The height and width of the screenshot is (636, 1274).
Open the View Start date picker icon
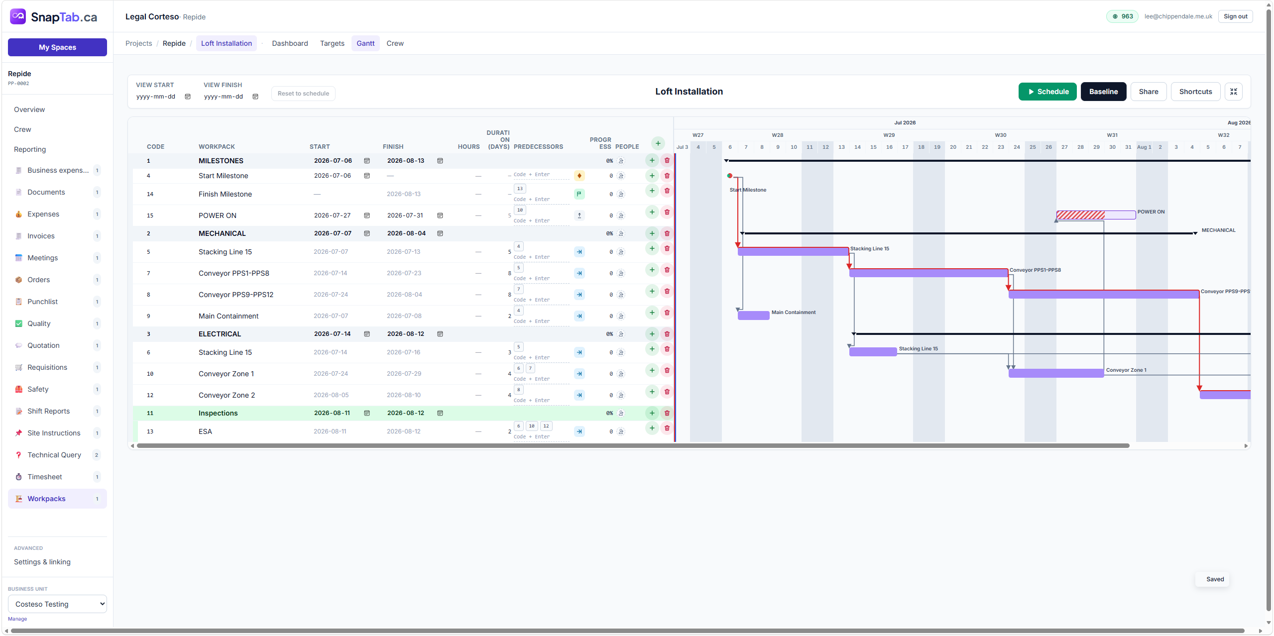click(x=188, y=97)
